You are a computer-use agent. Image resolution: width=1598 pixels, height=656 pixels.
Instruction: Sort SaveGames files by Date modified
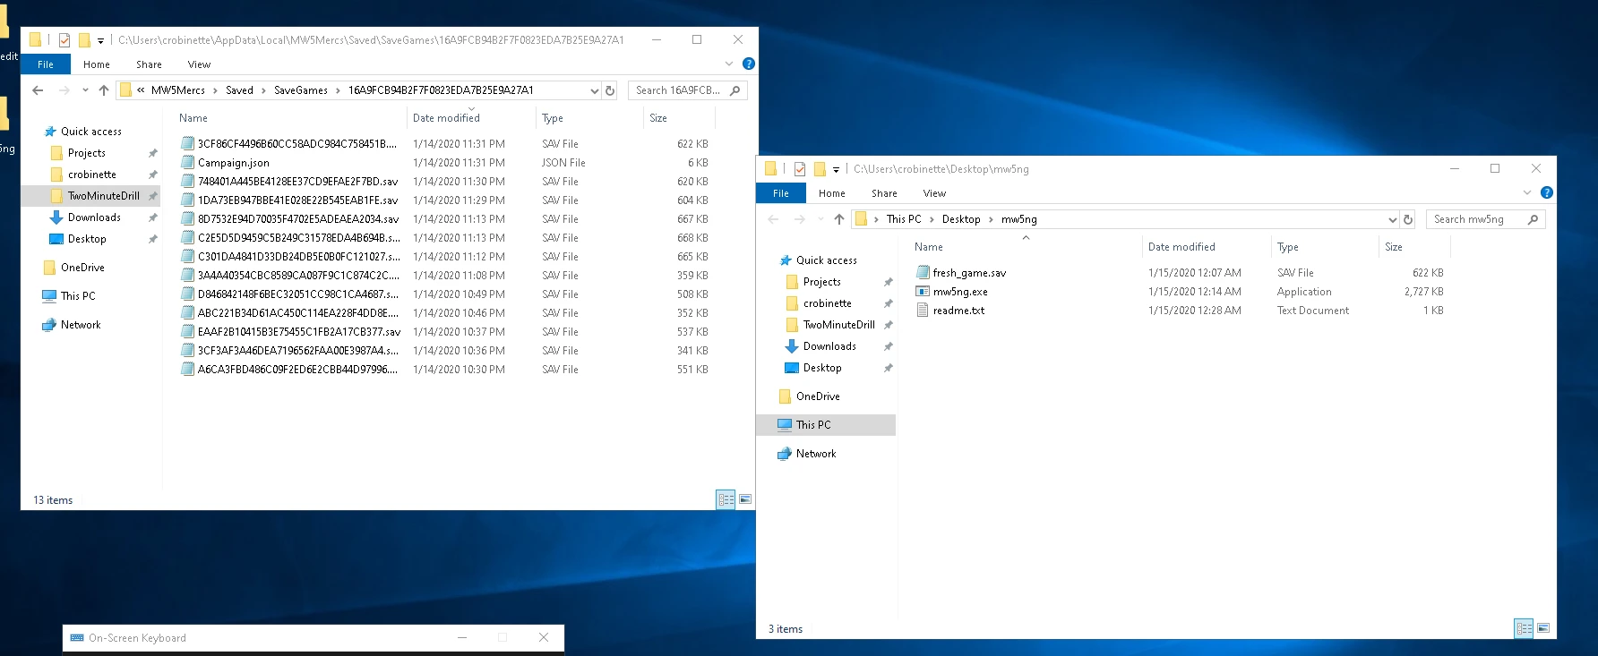(x=471, y=118)
